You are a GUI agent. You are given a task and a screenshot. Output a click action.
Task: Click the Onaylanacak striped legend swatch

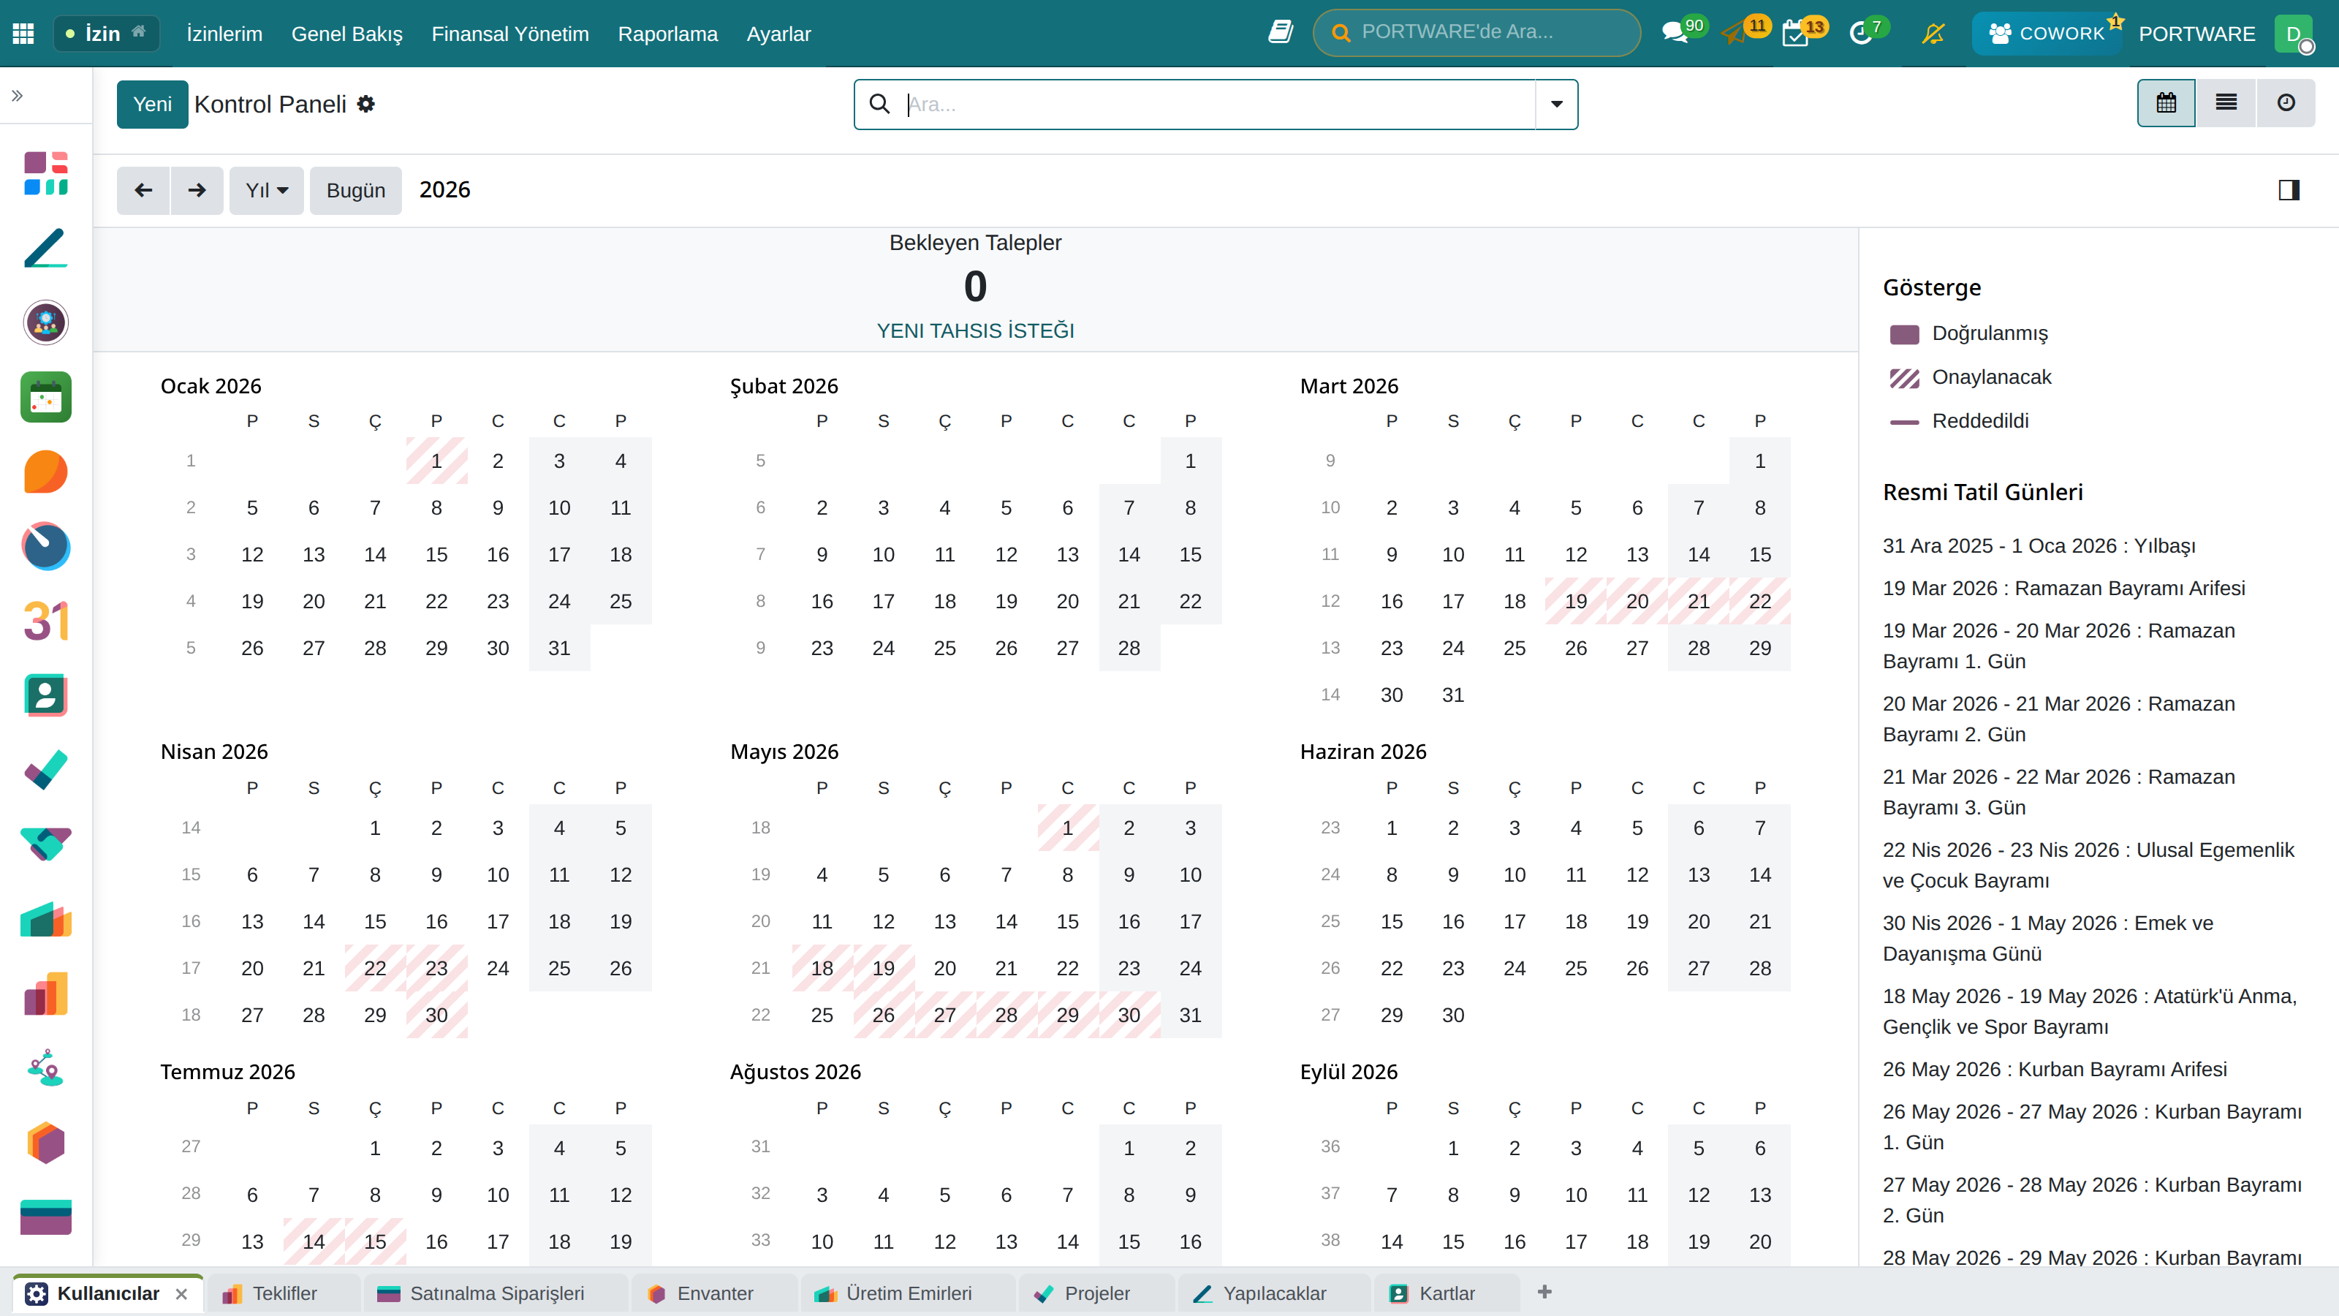1905,378
